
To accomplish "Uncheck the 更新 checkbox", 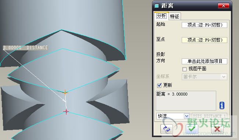I will click(x=159, y=85).
